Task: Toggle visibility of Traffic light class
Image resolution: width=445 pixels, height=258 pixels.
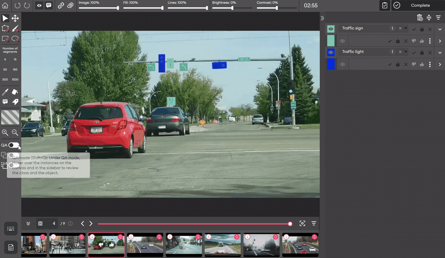Action: tap(331, 52)
